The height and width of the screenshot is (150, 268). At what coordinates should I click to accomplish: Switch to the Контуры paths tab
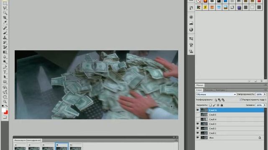click(221, 90)
